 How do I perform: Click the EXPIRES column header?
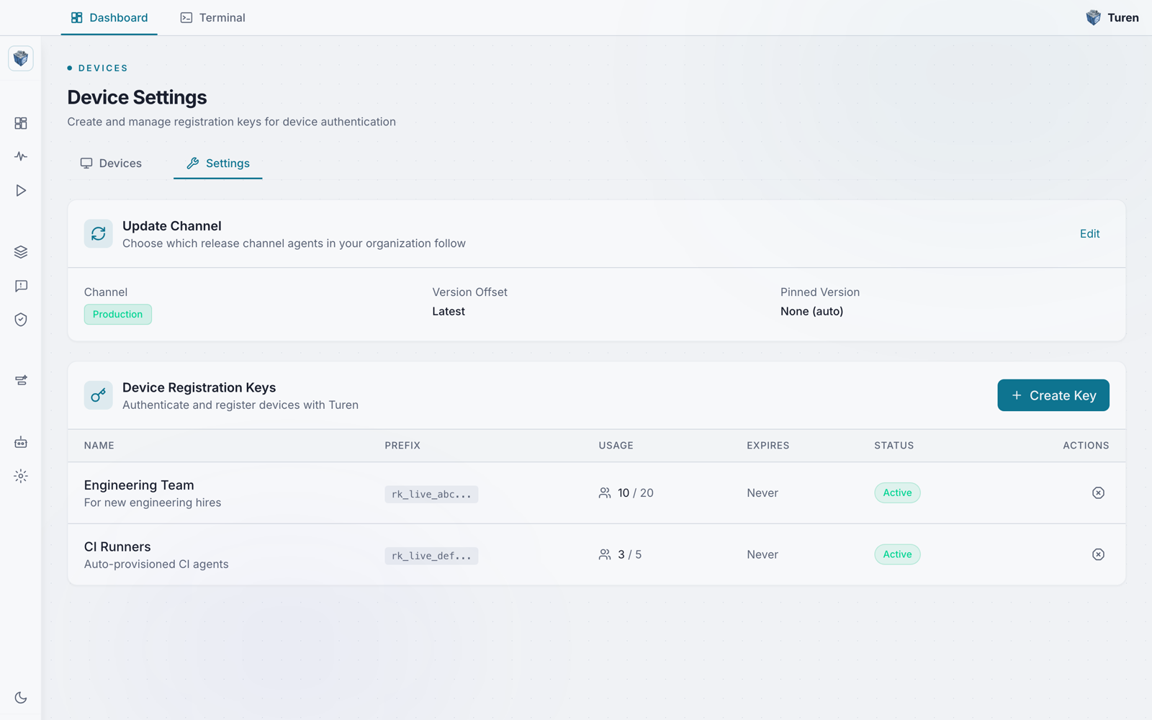(768, 446)
